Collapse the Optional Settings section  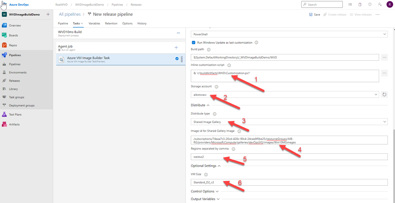[x=206, y=166]
